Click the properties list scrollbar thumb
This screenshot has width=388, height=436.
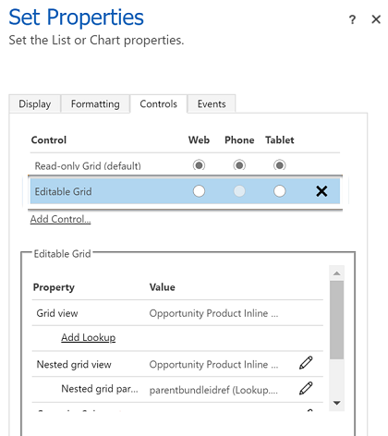point(337,320)
